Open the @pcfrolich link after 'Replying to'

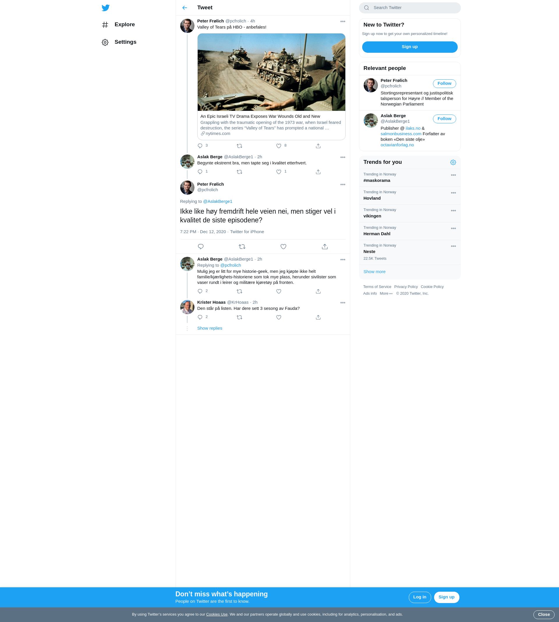point(231,265)
